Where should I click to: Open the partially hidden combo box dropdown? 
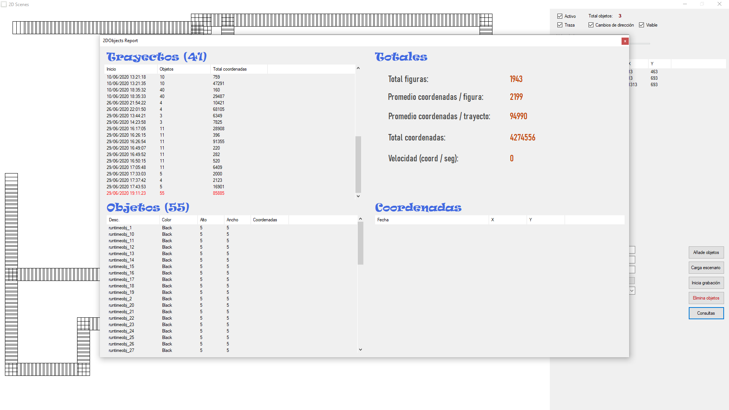[632, 291]
